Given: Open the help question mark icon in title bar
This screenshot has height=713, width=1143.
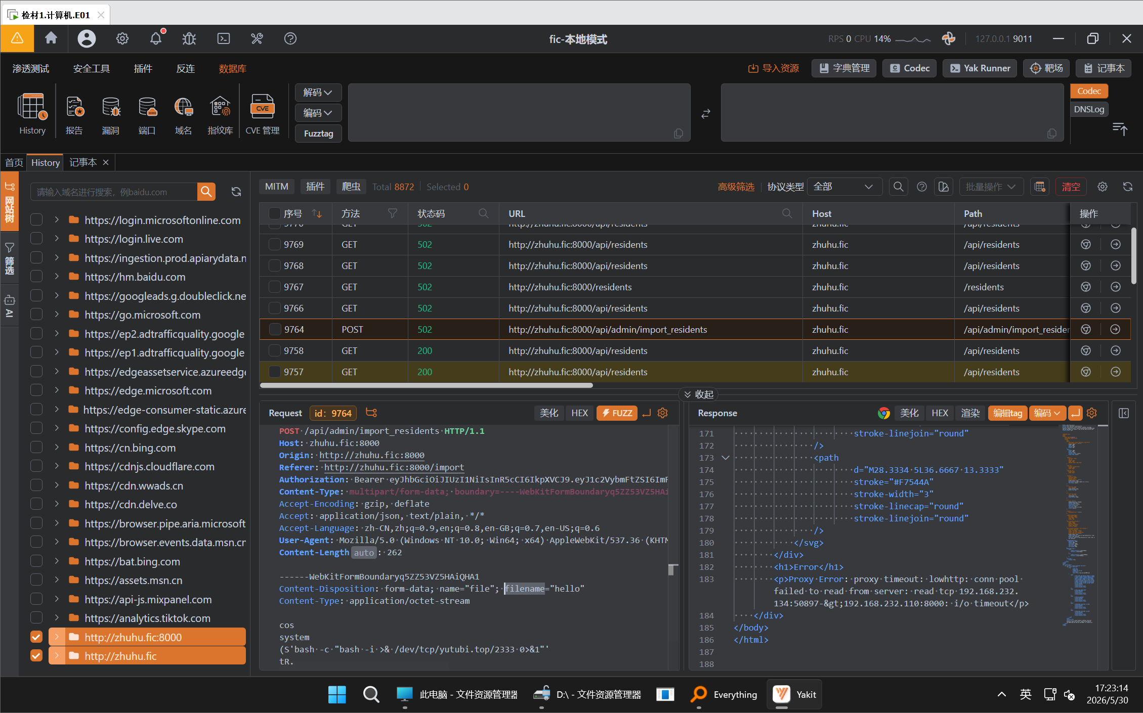Looking at the screenshot, I should click(290, 38).
